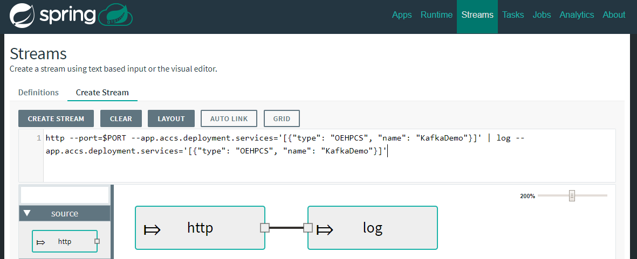Image resolution: width=637 pixels, height=259 pixels.
Task: Open the Runtime menu
Action: pyautogui.click(x=436, y=15)
